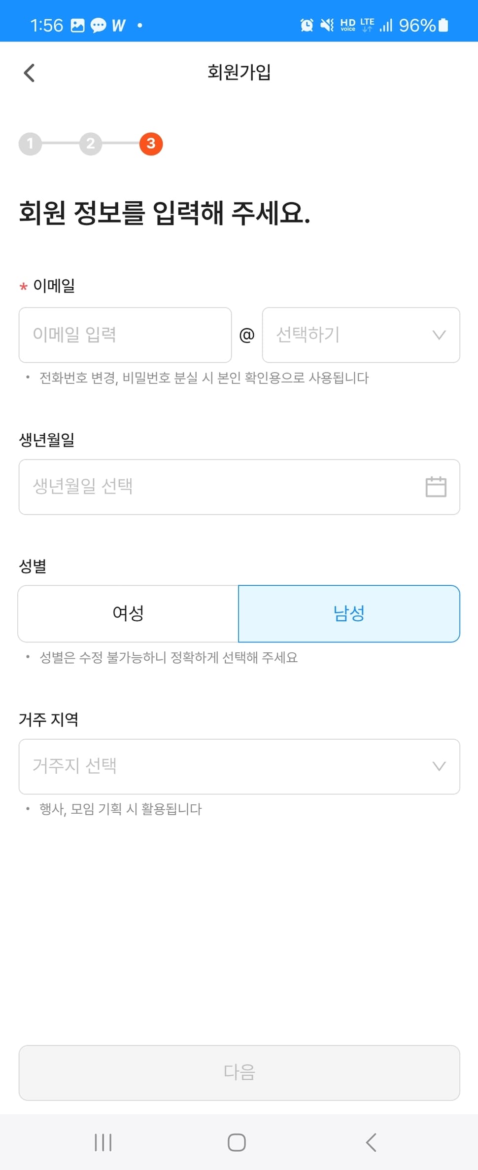Open the email domain 선택하기 dropdown
The height and width of the screenshot is (1170, 478).
(361, 335)
